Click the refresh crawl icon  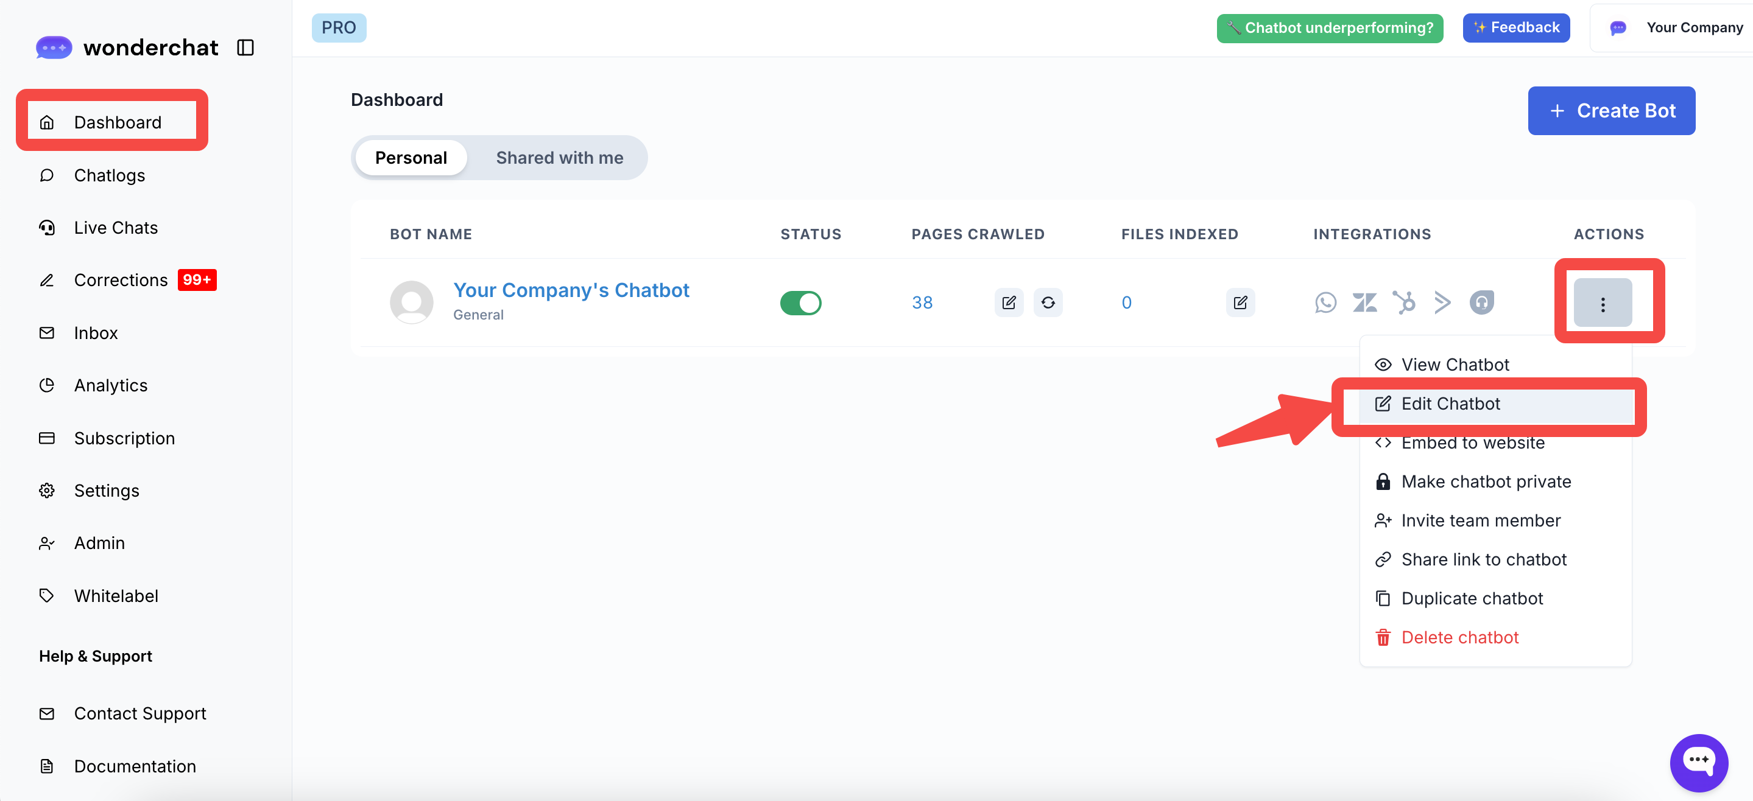1047,303
